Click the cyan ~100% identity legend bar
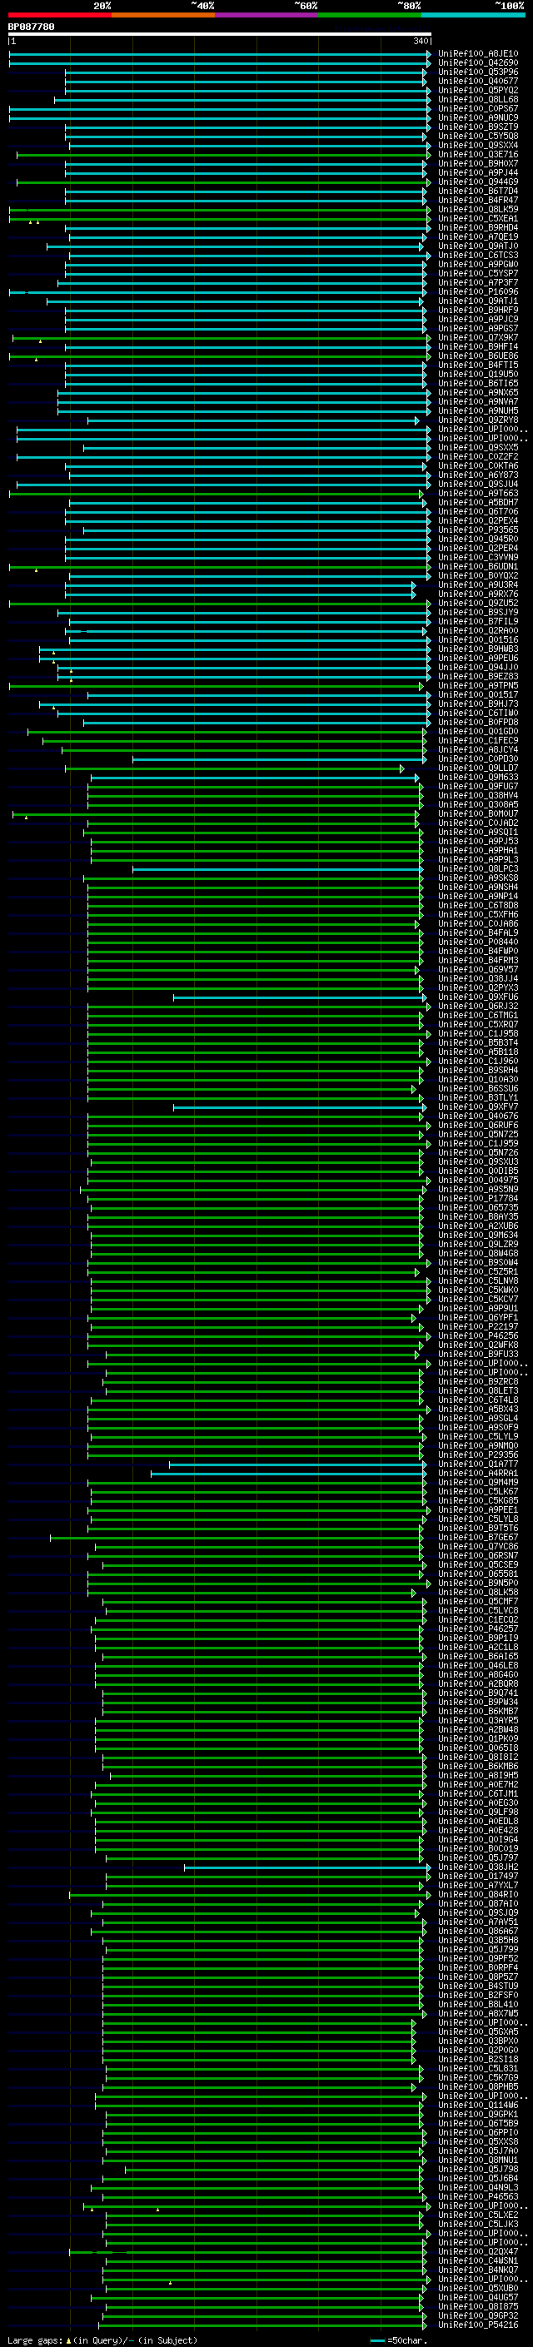 pyautogui.click(x=473, y=15)
